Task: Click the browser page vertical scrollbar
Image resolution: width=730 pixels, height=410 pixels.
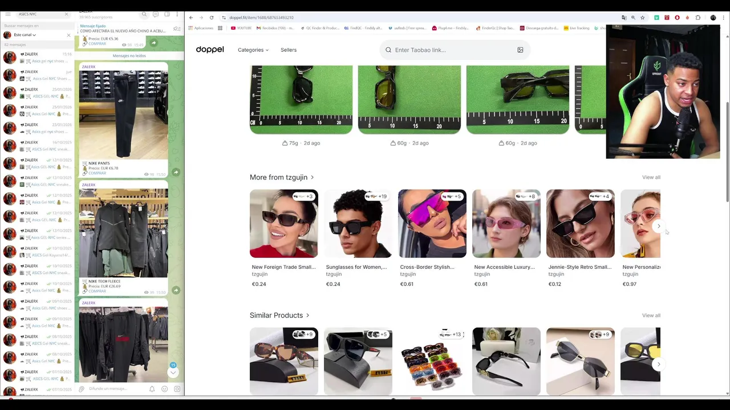Action: coord(727,151)
